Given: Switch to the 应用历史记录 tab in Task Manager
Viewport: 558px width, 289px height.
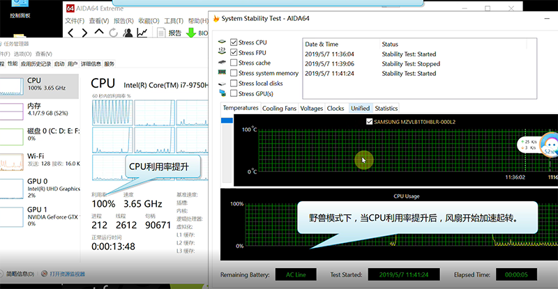Looking at the screenshot, I should click(36, 63).
